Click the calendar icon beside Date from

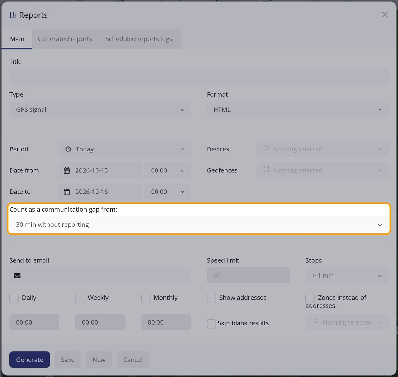(x=67, y=170)
